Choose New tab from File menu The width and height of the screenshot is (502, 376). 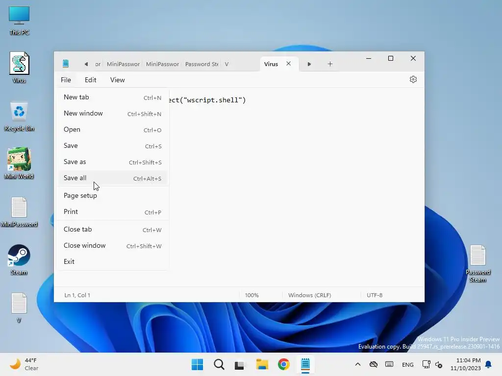pos(113,97)
